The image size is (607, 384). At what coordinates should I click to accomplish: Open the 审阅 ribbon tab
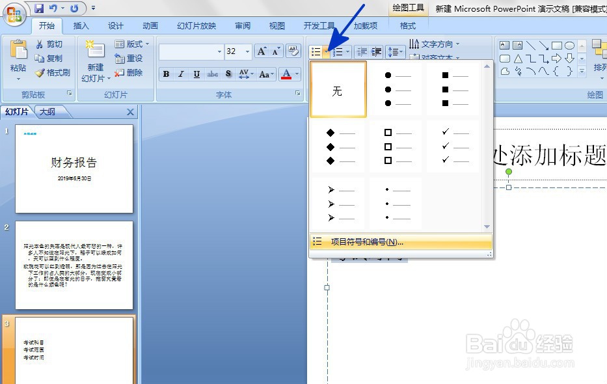[243, 26]
